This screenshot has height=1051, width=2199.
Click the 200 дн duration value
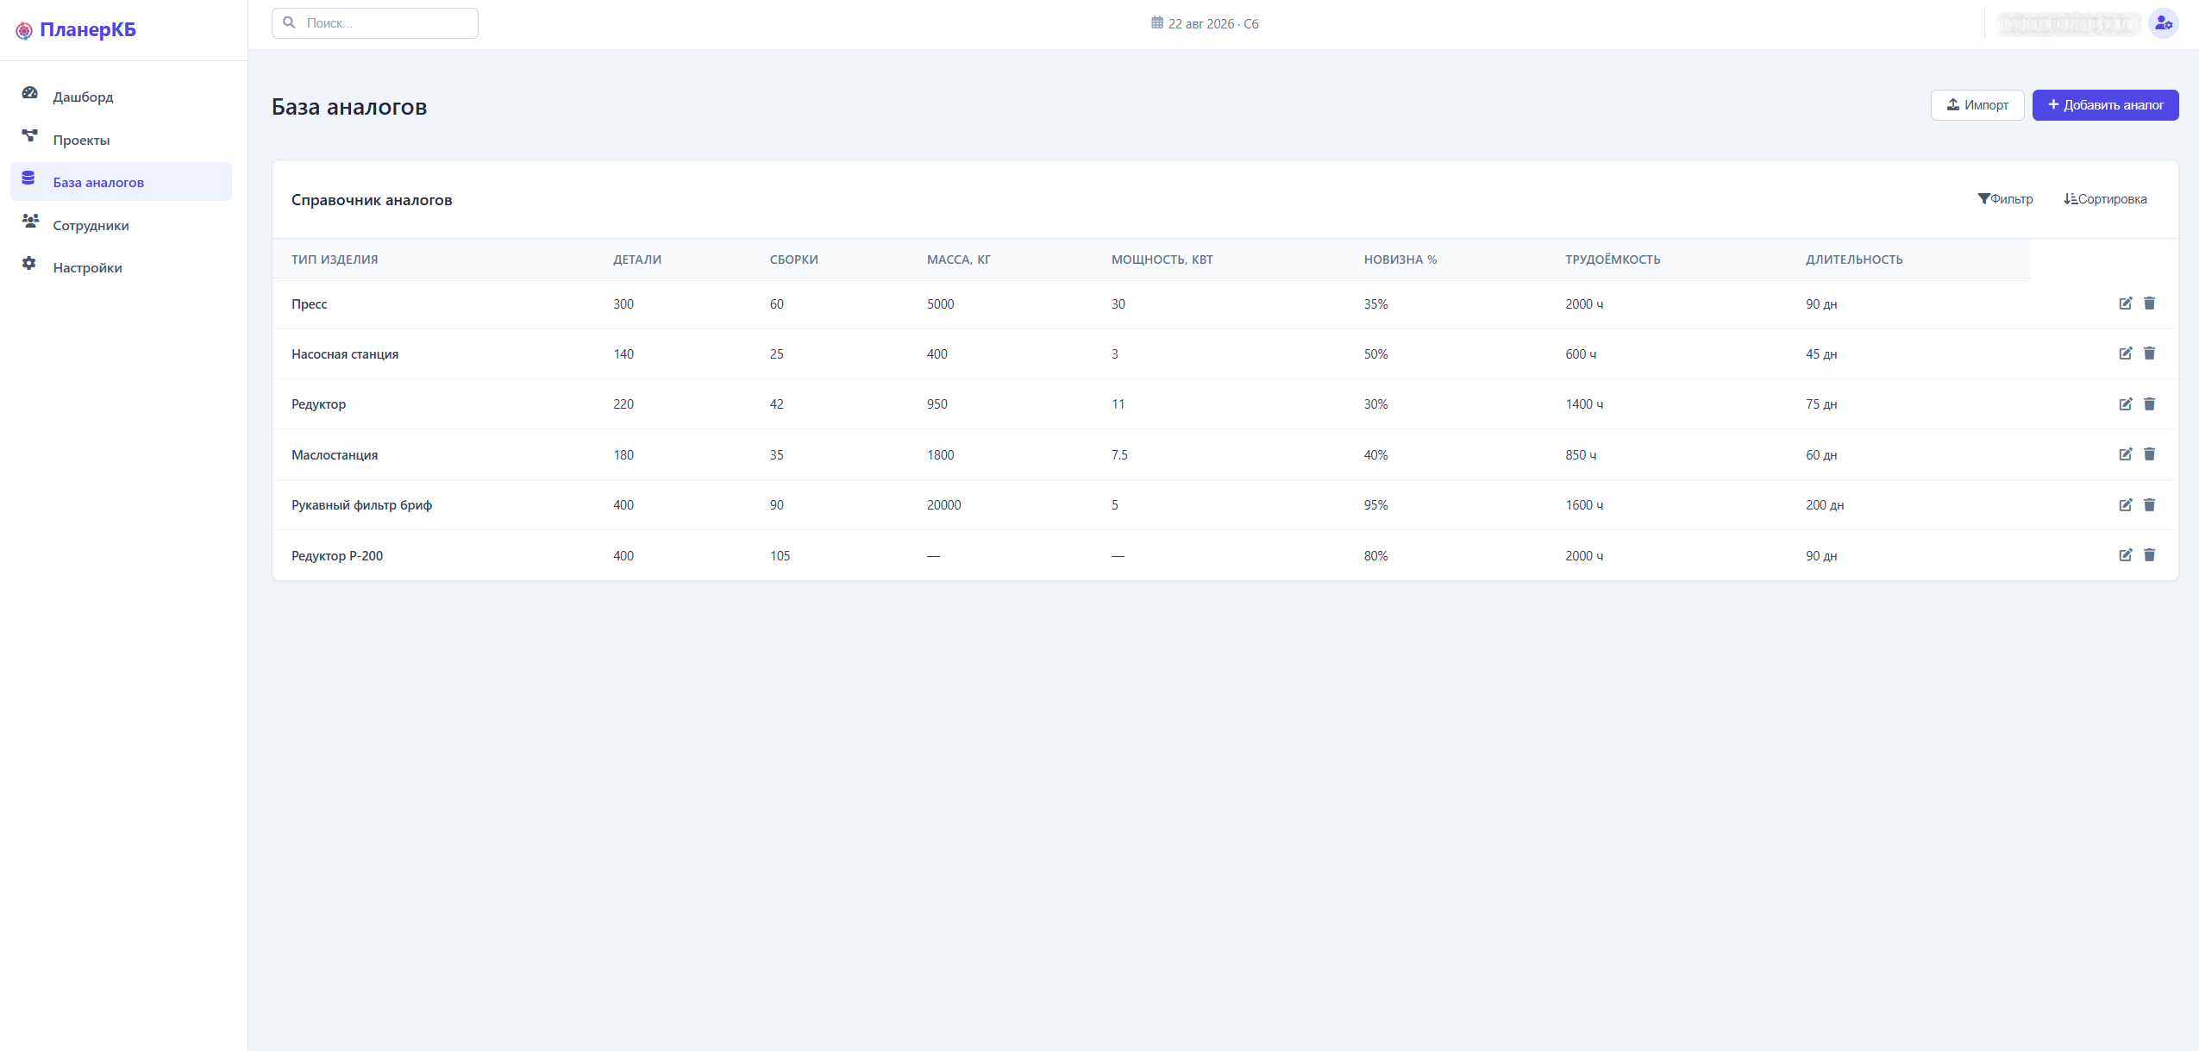coord(1824,505)
